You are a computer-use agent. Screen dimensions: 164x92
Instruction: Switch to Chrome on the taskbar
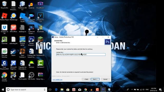(86, 90)
